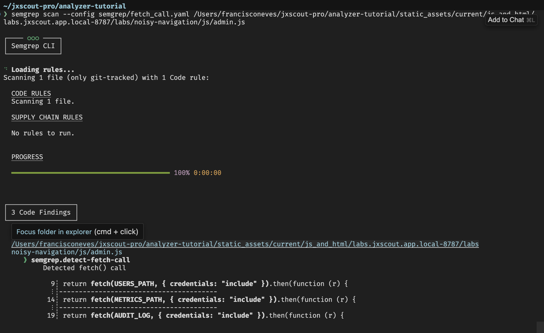Select the fetch(AUDIT_LOG finding on line 19

point(203,315)
